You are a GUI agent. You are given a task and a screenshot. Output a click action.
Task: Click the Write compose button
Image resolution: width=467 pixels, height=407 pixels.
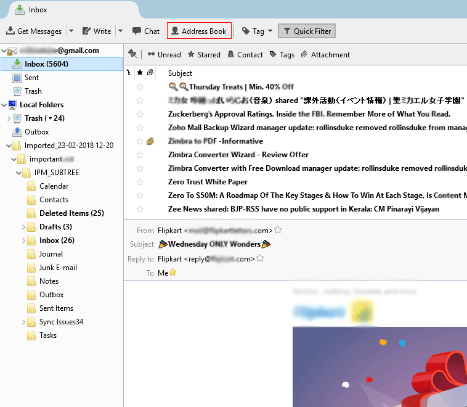[x=97, y=31]
